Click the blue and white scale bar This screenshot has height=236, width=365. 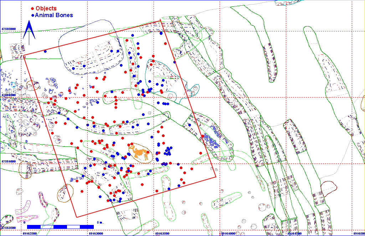point(60,227)
